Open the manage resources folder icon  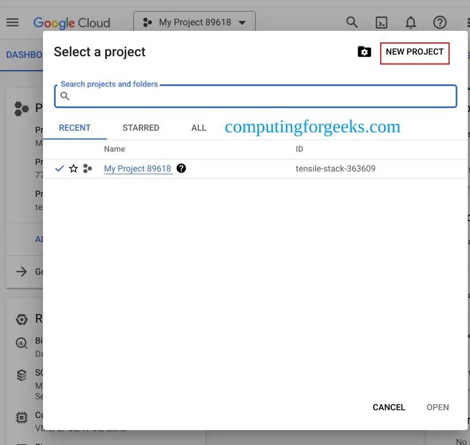point(364,52)
